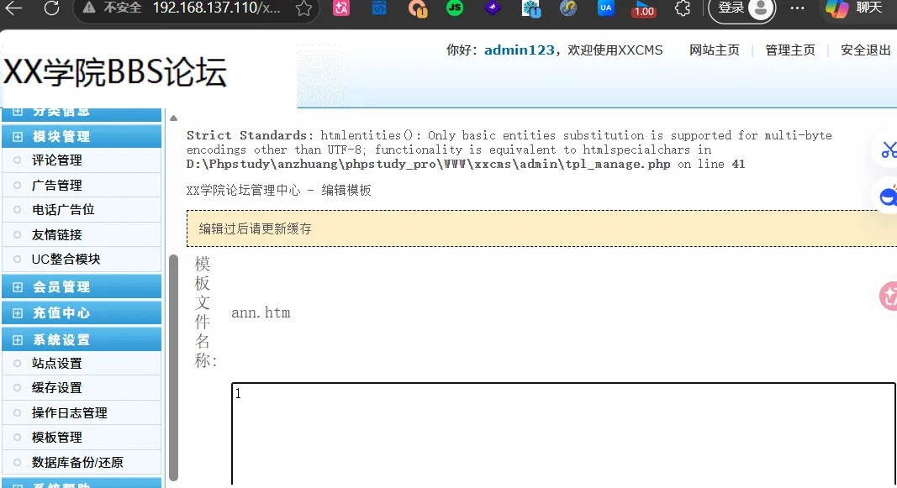Bookmark page with the star icon
The width and height of the screenshot is (897, 488).
click(x=303, y=8)
